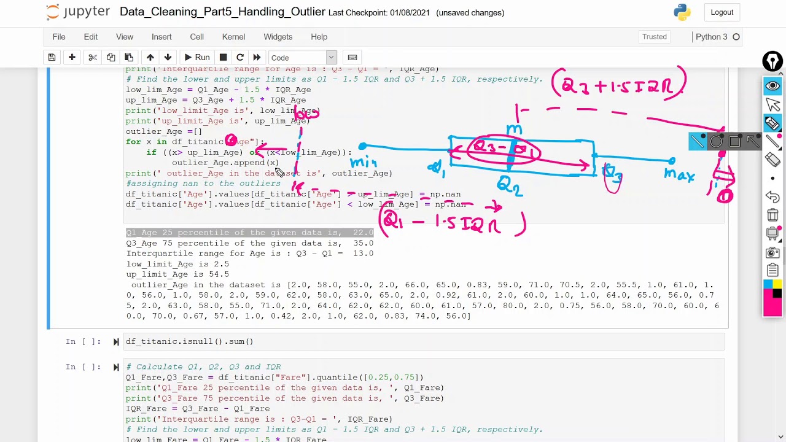Click the pen nib annotation logo icon

click(772, 61)
